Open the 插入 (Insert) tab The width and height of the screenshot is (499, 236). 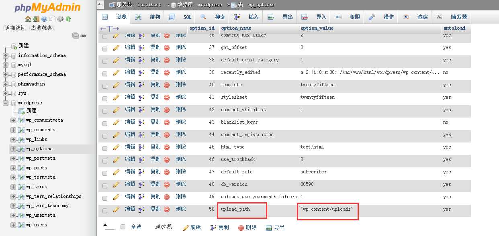click(x=246, y=17)
